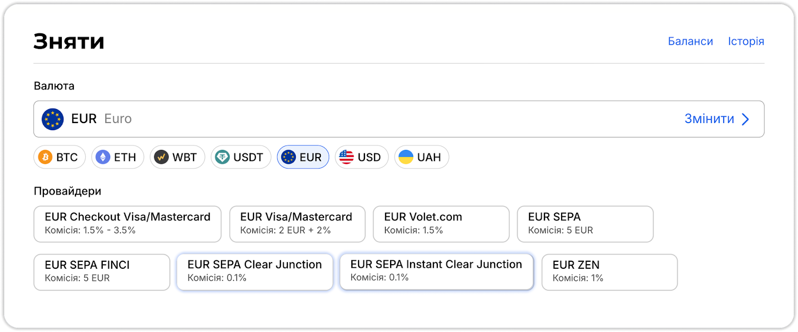Open the EUR Euro currency field
Viewport: 798px width, 332px height.
tap(349, 119)
